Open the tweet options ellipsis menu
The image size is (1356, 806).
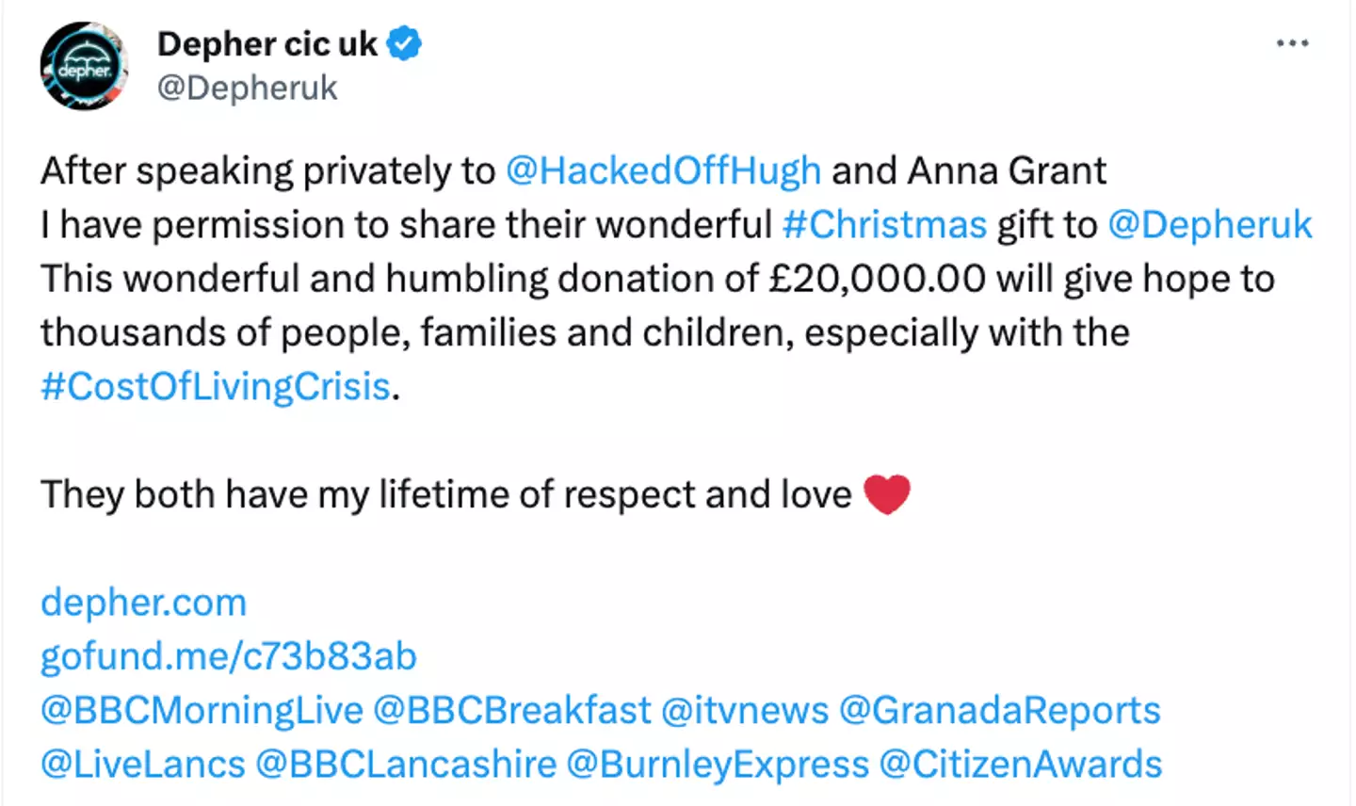pos(1294,42)
